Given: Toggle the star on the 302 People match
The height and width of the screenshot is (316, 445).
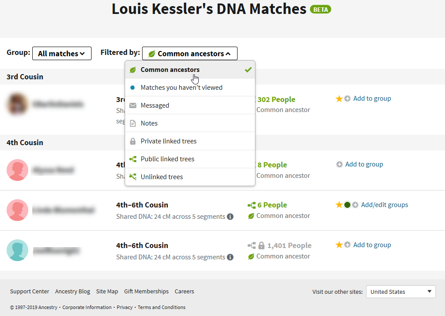Looking at the screenshot, I should click(x=339, y=99).
